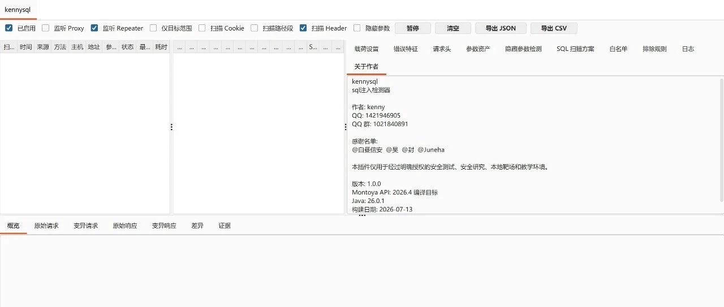Click the truncated 参... column header

click(111, 47)
